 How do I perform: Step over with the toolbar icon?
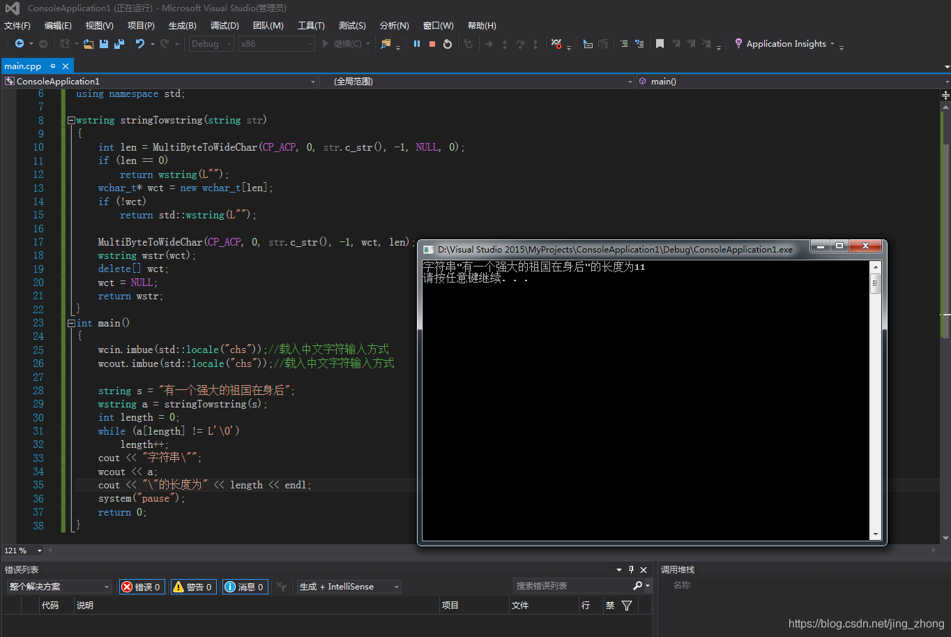(519, 43)
